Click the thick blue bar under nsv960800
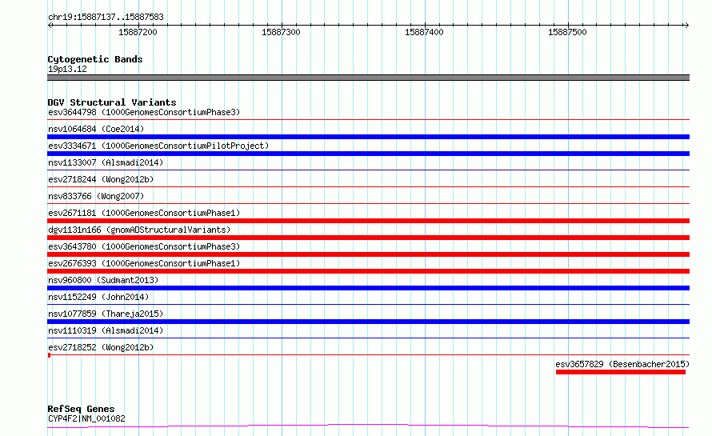This screenshot has height=436, width=712. coord(368,288)
